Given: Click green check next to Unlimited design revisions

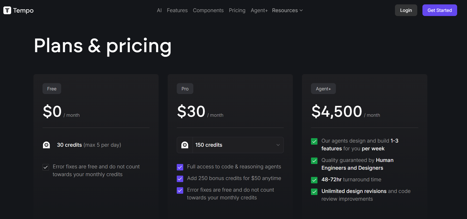Looking at the screenshot, I should click(314, 192).
